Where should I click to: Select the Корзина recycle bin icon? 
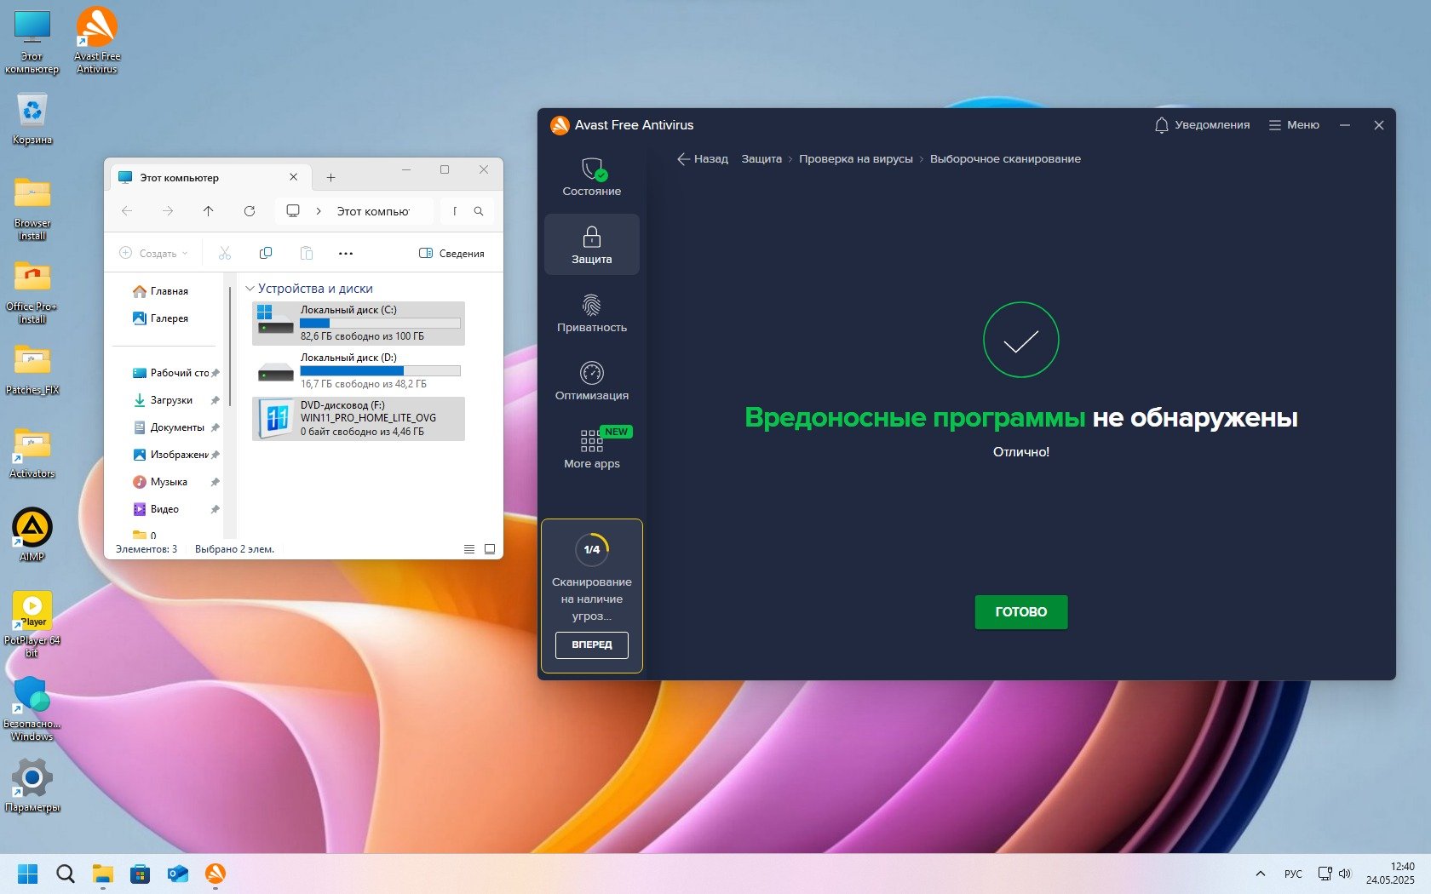tap(32, 118)
